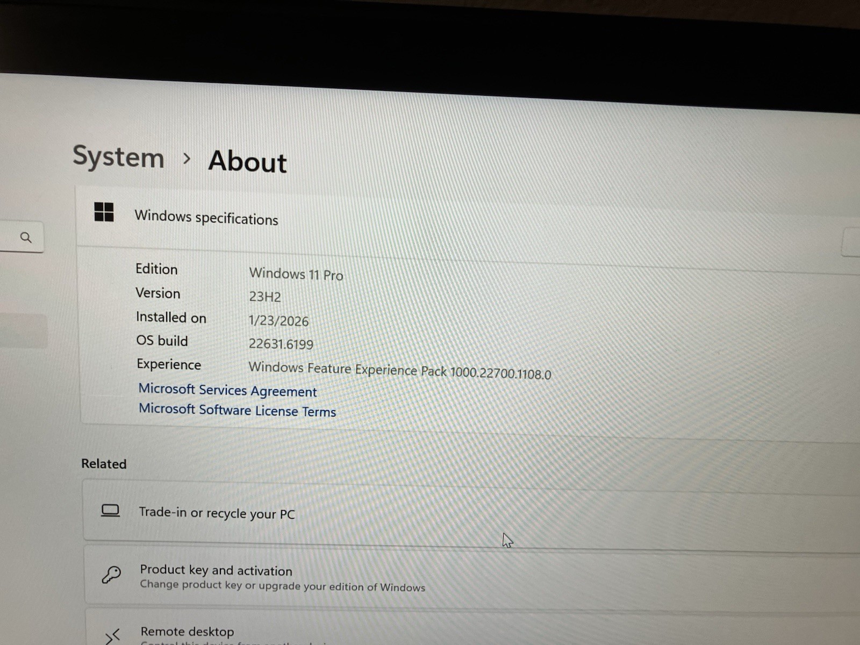This screenshot has height=645, width=860.
Task: Click the Experience label
Action: [169, 364]
